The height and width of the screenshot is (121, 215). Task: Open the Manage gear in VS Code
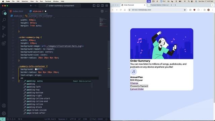4,113
